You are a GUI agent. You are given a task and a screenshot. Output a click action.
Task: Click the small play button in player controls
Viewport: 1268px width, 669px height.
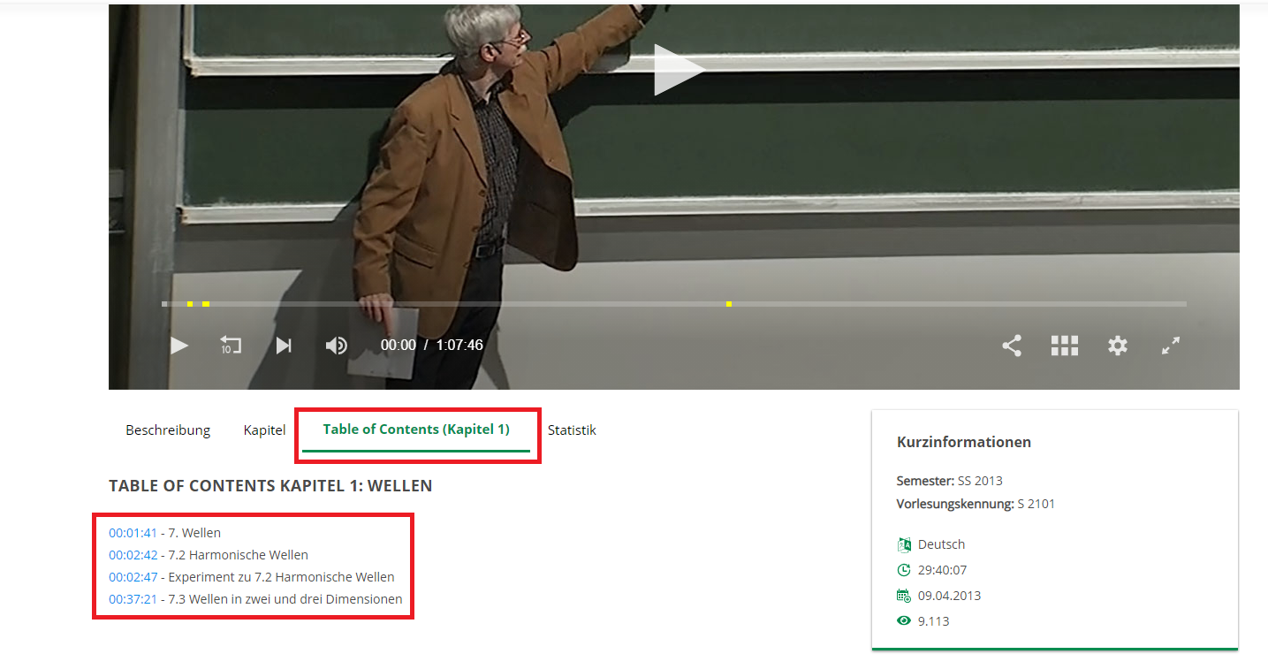tap(179, 346)
